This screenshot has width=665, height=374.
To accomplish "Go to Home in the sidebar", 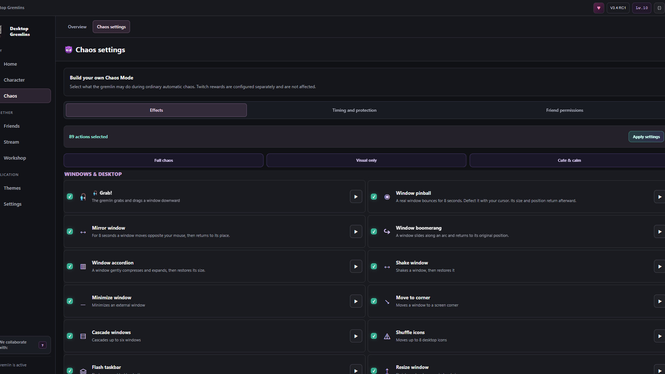I will tap(25, 64).
